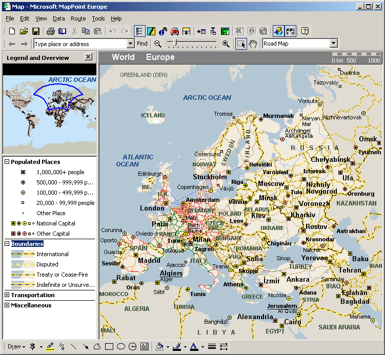Viewport: 385px width, 355px height.
Task: Click the import data arrow-to-table icon
Action: 201,31
